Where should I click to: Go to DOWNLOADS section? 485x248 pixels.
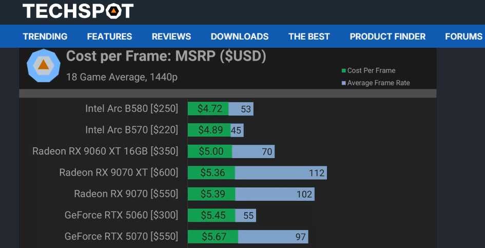240,36
